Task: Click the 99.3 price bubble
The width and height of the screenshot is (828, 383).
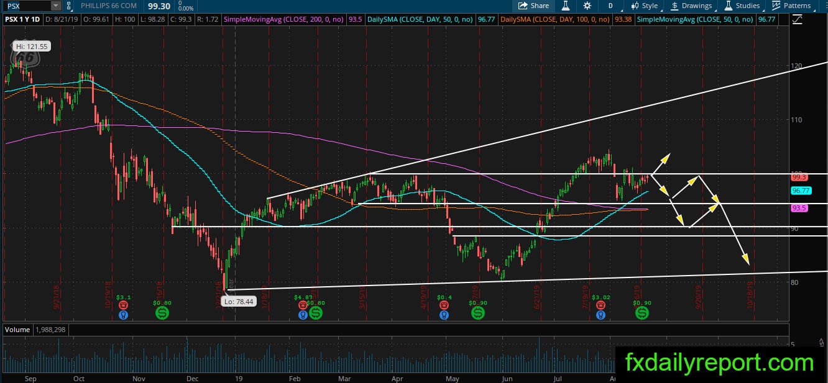Action: (x=799, y=177)
